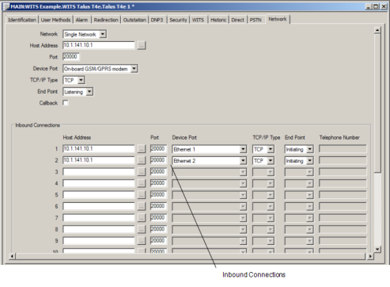Screen dimensions: 390x287
Task: Click Port field in inbound row 5
Action: click(158, 195)
